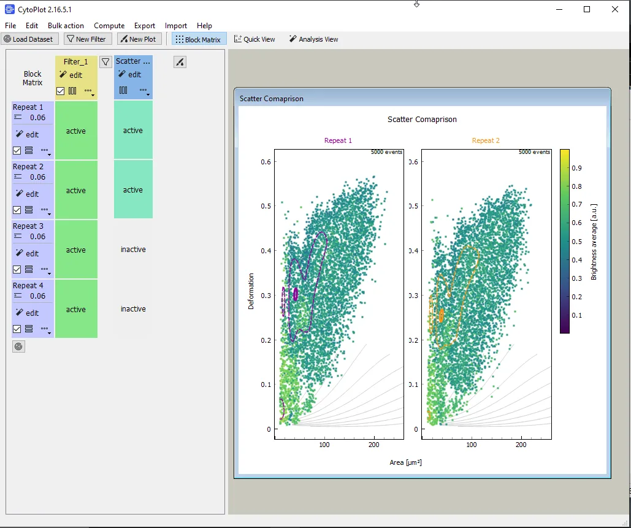Open the Repeat 2 more-options dropdown

tap(46, 210)
